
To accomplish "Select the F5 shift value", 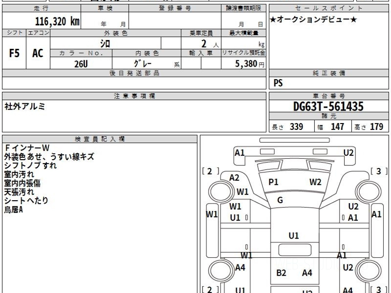I will (x=14, y=53).
